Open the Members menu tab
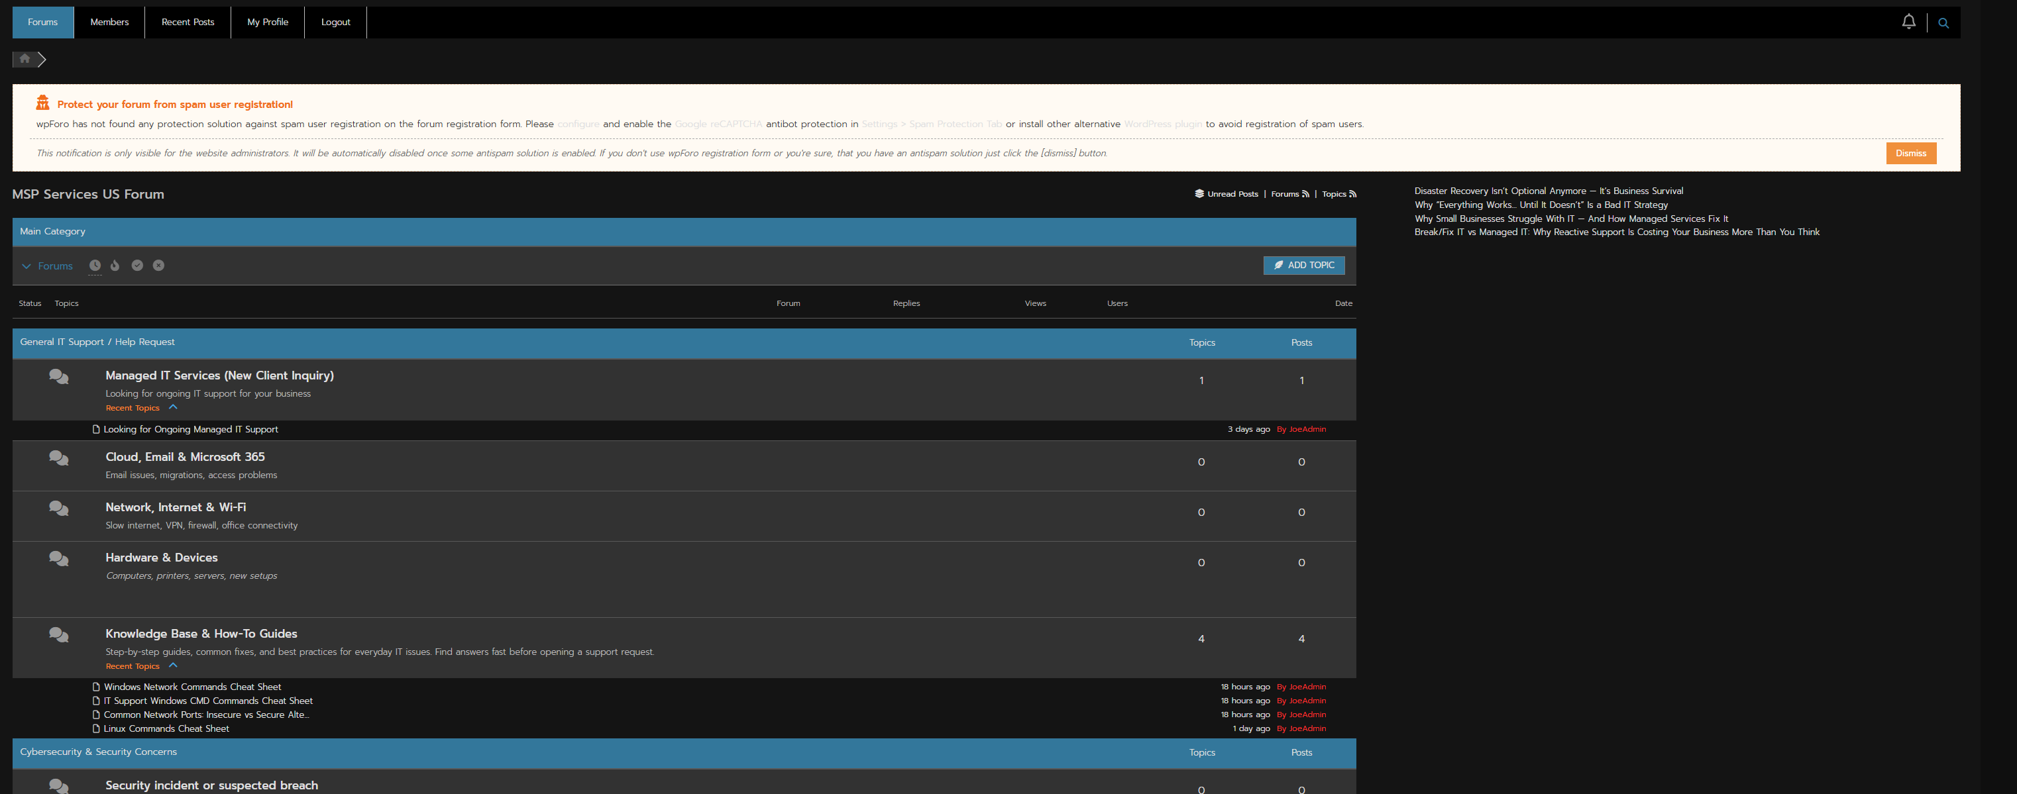 pos(109,22)
